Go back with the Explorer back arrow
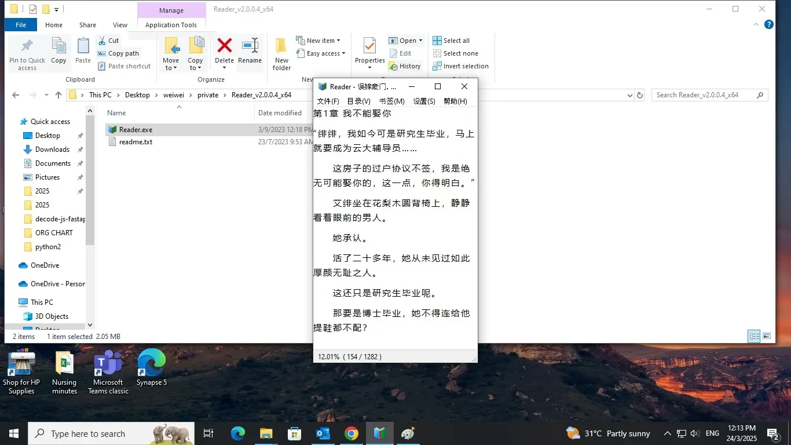This screenshot has height=445, width=791. 16,95
